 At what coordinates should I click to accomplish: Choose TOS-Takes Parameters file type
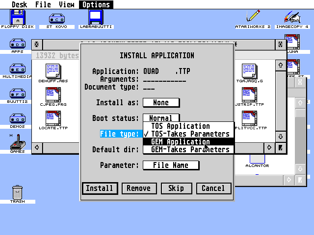pos(188,134)
